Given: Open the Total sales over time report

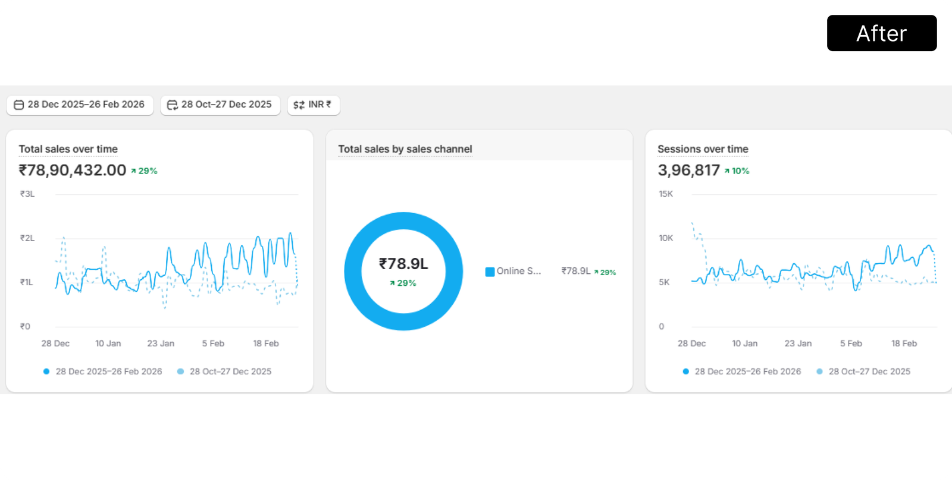Looking at the screenshot, I should 68,149.
